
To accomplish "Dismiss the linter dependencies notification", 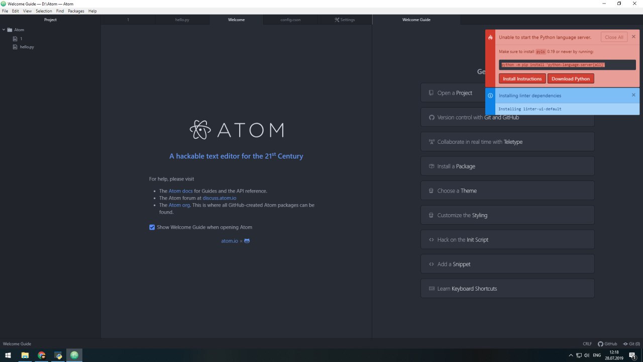I will point(633,95).
